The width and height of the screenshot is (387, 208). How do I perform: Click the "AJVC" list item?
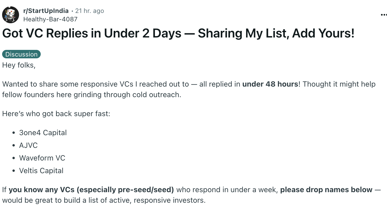coord(28,145)
